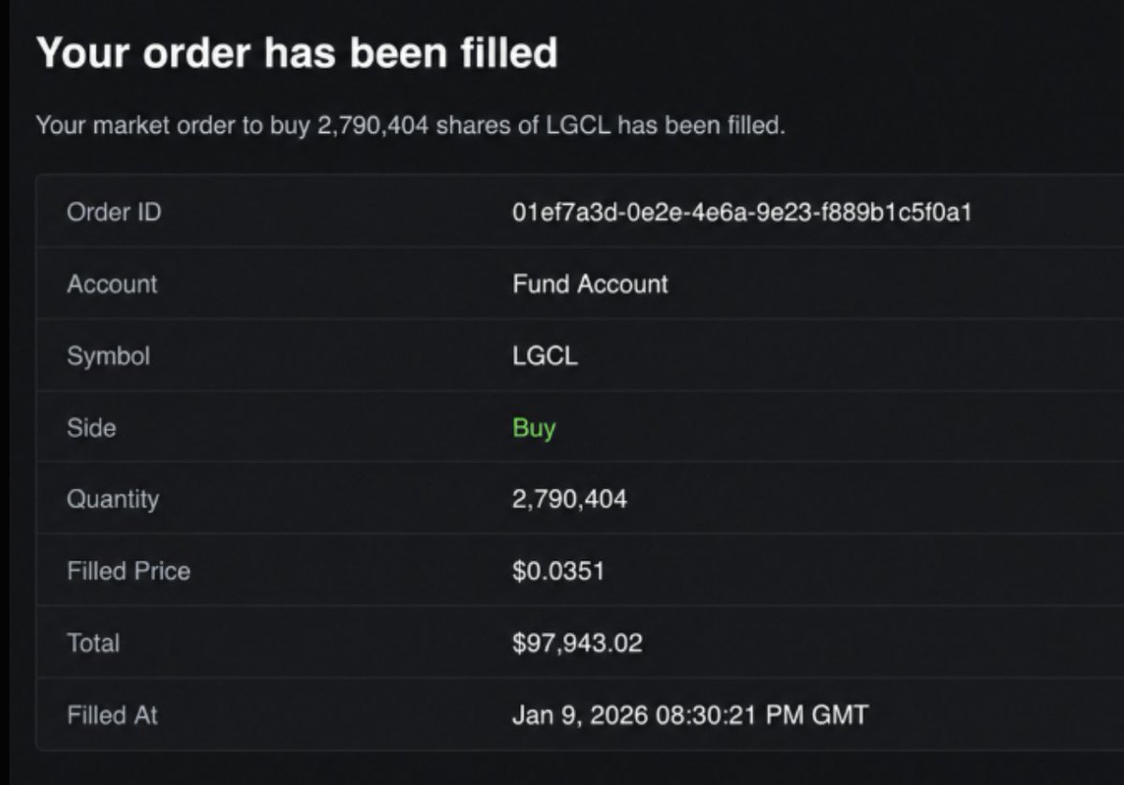Viewport: 1124px width, 785px height.
Task: Click the green Buy side value
Action: coord(534,428)
